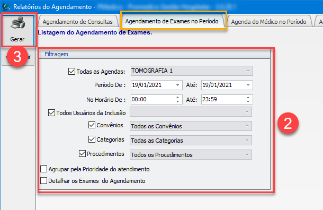Toggle the Categorias checkbox

[x=92, y=139]
